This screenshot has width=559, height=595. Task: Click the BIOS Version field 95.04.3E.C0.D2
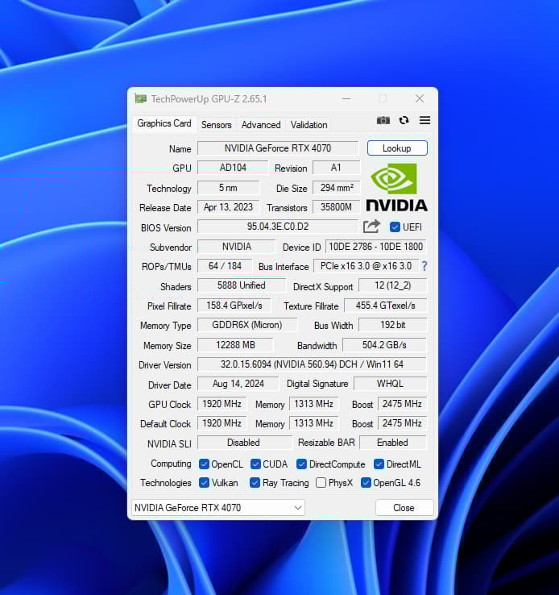pyautogui.click(x=277, y=227)
